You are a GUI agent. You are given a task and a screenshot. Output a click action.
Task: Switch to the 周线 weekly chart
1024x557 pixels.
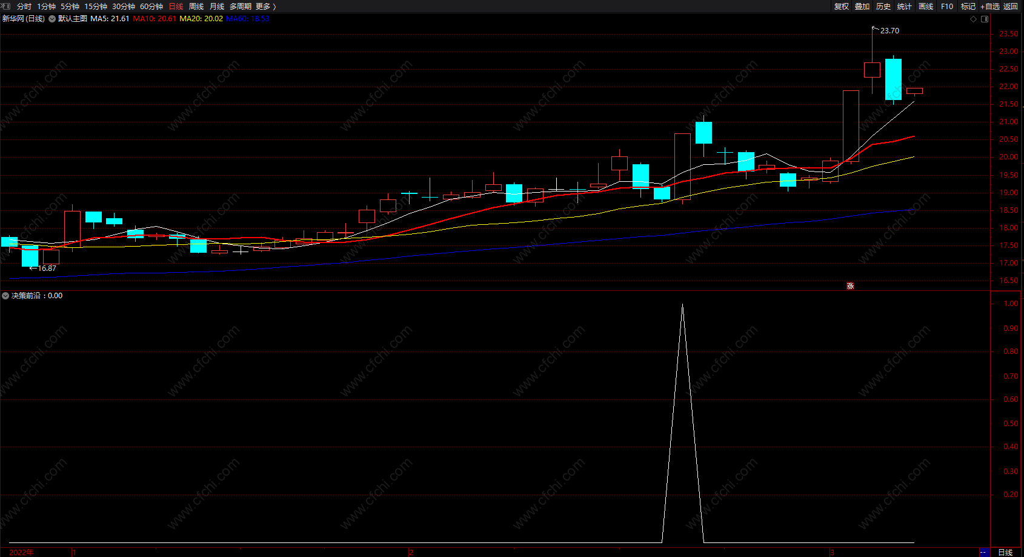coord(196,7)
